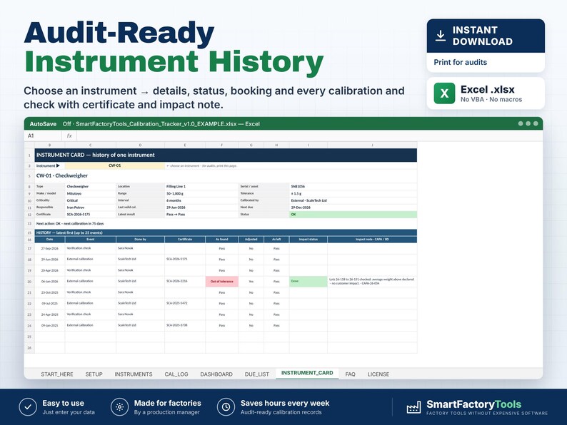Click the Critical criticality value
This screenshot has height=425, width=567.
point(72,200)
